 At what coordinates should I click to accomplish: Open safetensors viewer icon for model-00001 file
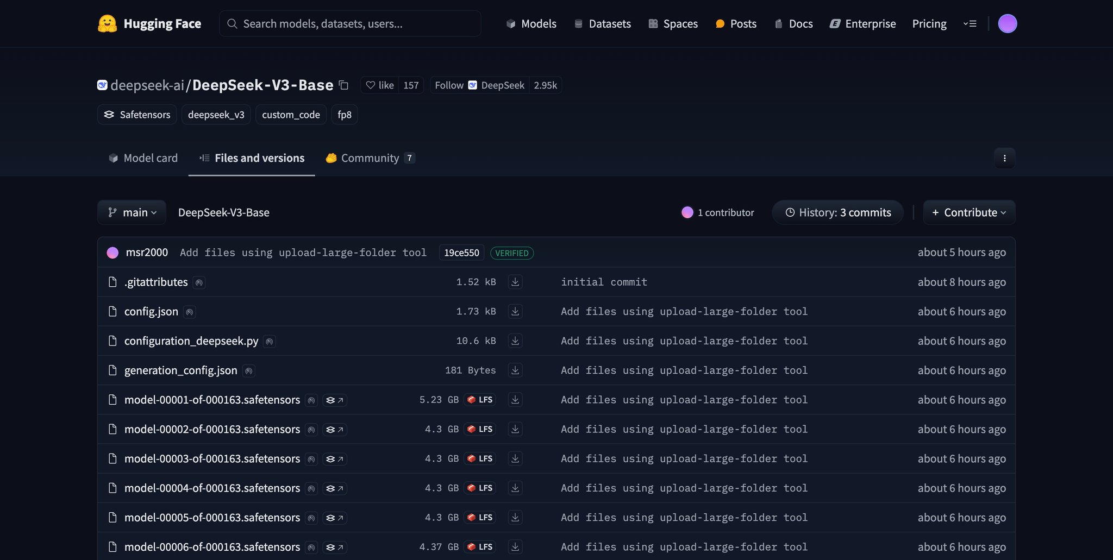pos(334,400)
